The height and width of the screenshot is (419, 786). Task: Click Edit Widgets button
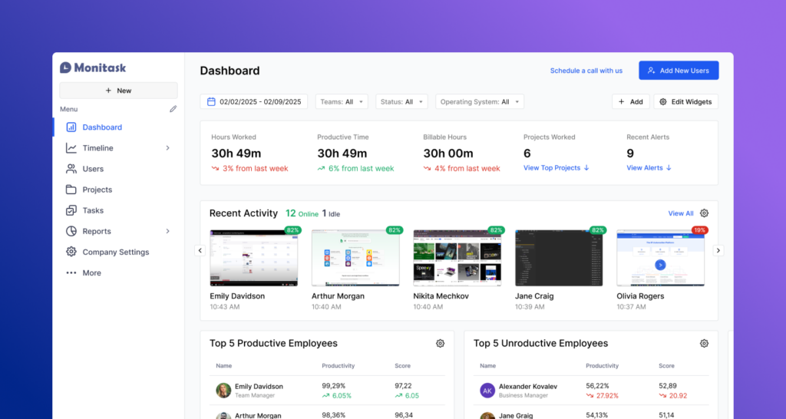[685, 102]
